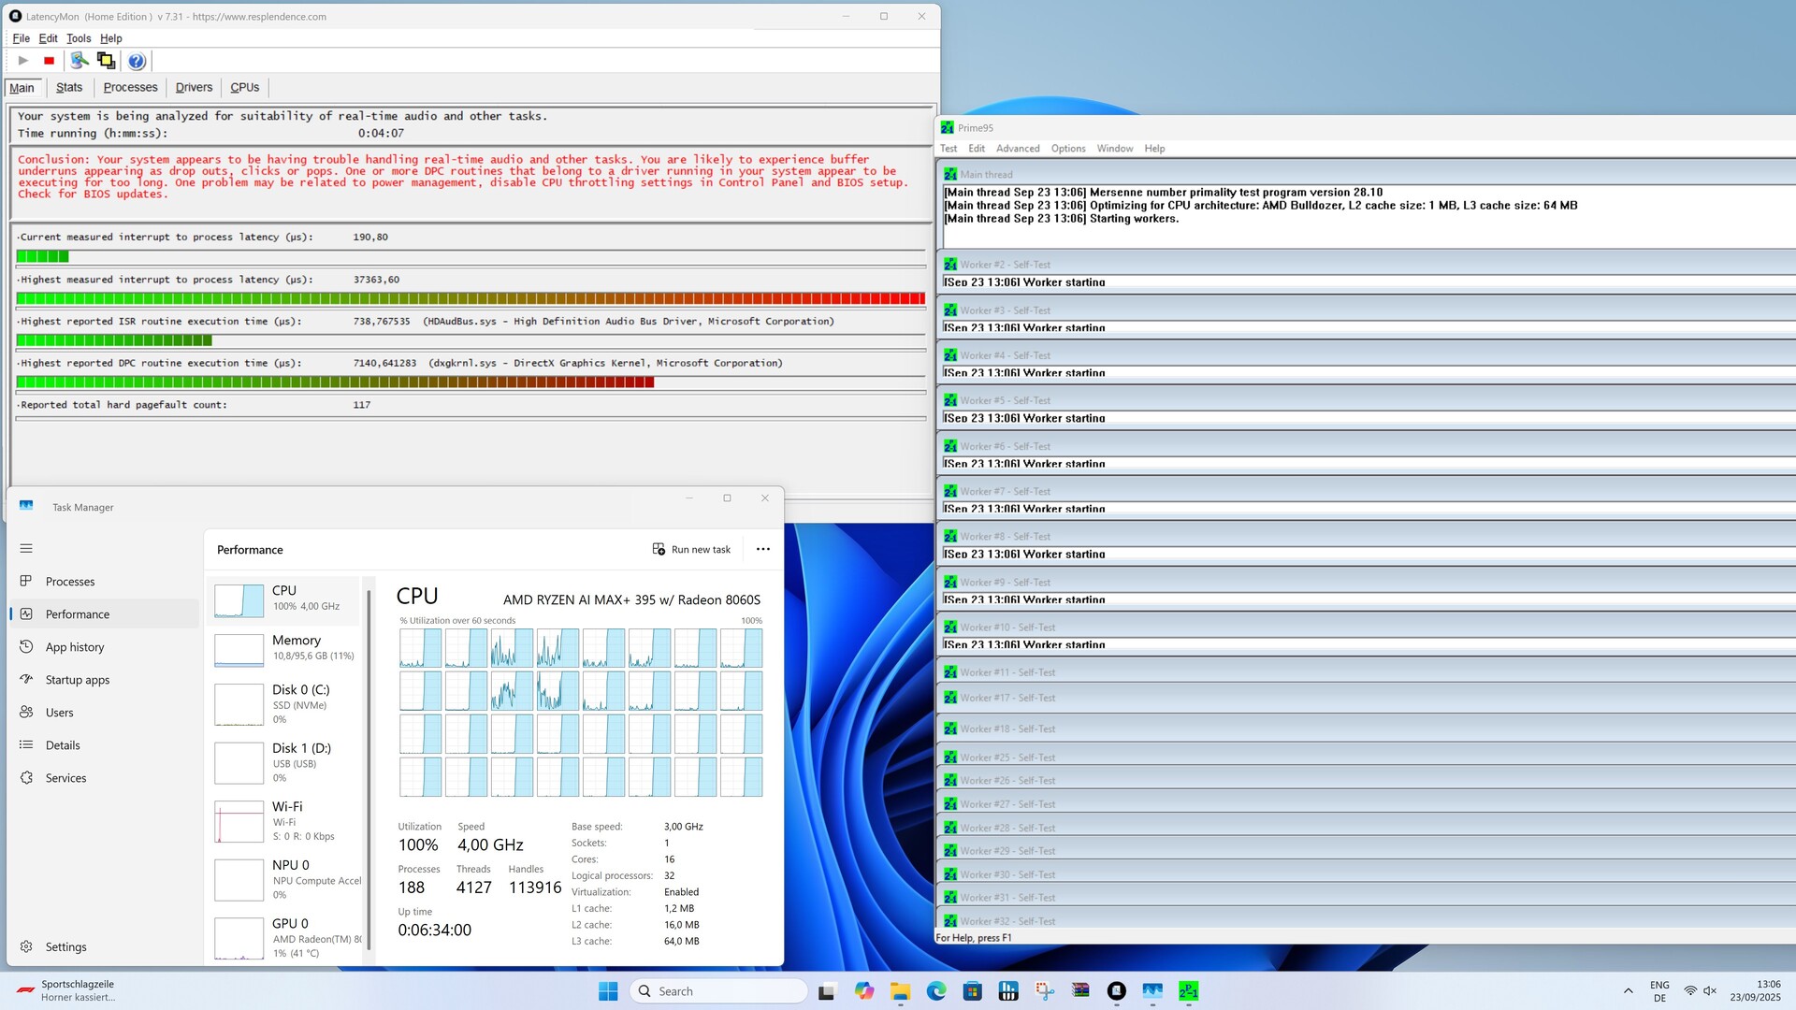Click the LatencyMon yellow overlapping windows icon
Screen dimensions: 1796x1010
[x=106, y=61]
